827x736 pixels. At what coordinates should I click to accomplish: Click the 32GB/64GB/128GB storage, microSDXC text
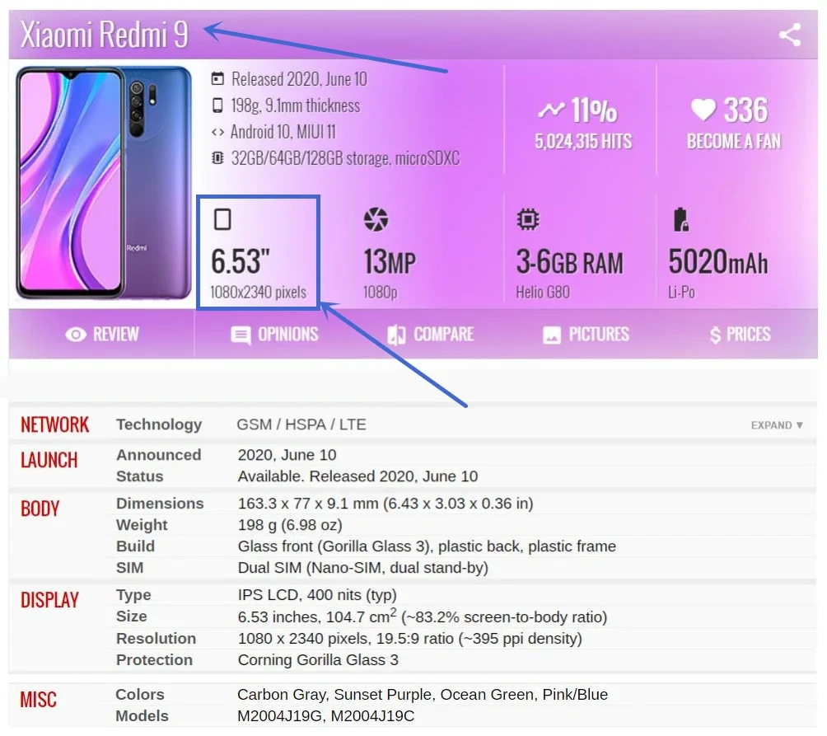point(345,157)
